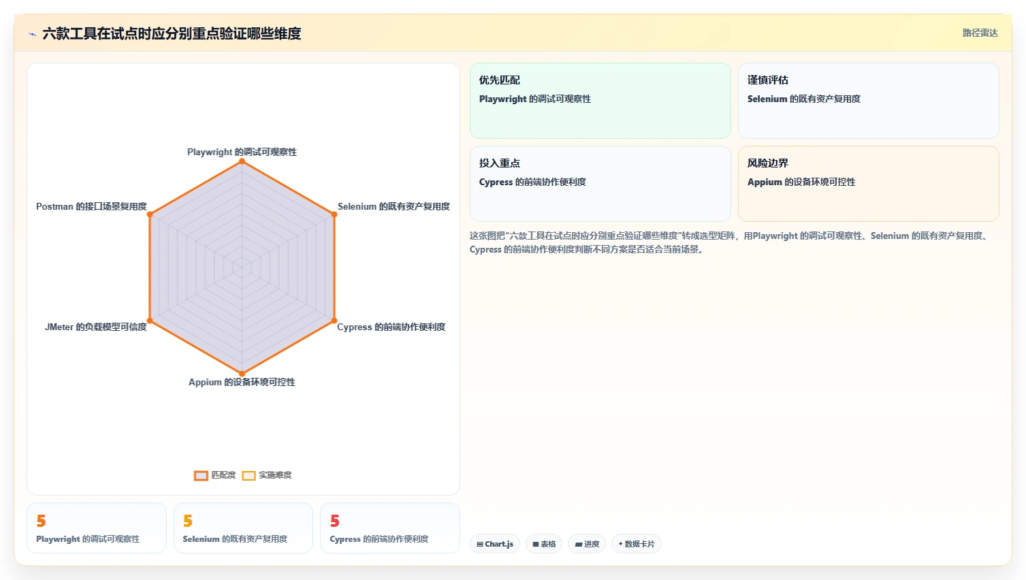Select the 进度 tag chip
This screenshot has height=580, width=1026.
tap(587, 544)
